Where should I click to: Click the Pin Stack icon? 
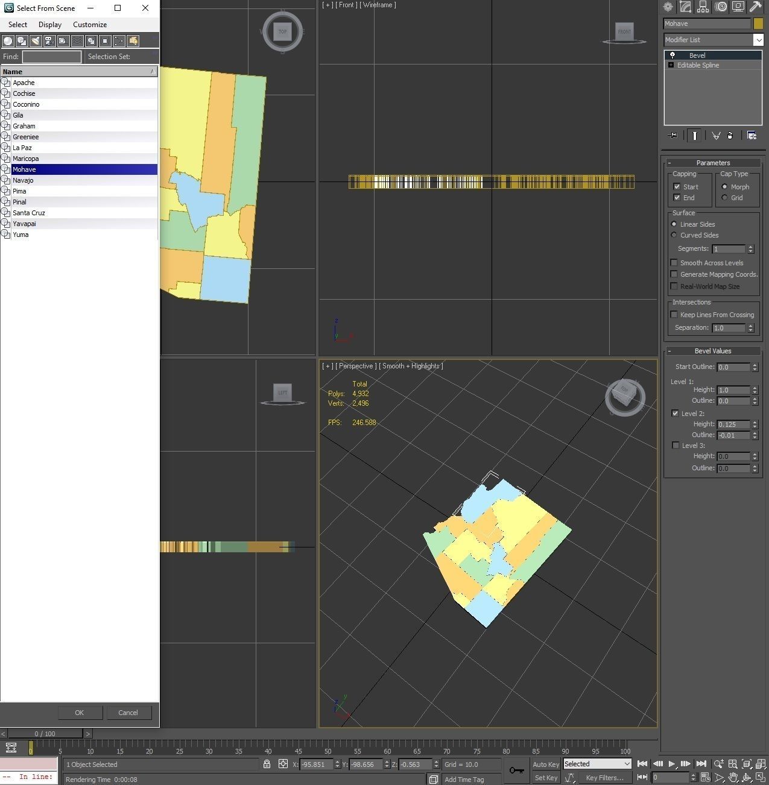click(x=674, y=136)
